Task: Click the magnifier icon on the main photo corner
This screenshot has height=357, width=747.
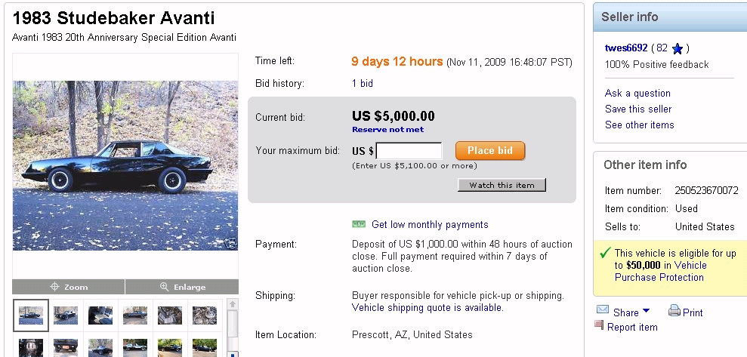Action: click(x=232, y=243)
